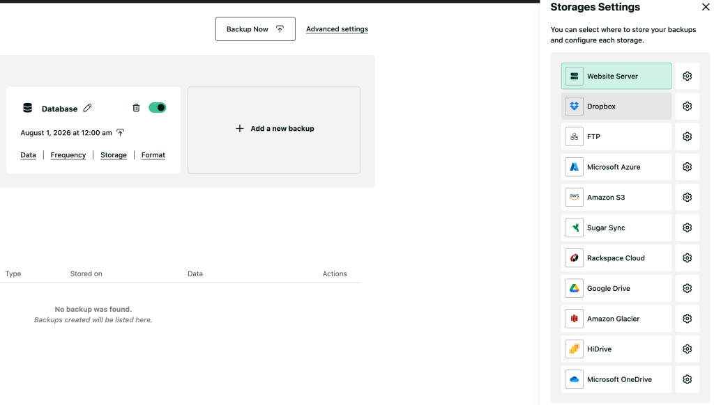The image size is (714, 405).
Task: Choose Amazon S3 storage
Action: pyautogui.click(x=616, y=197)
